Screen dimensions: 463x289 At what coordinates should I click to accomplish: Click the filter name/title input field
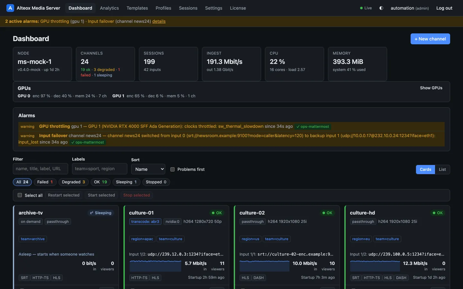pyautogui.click(x=41, y=169)
